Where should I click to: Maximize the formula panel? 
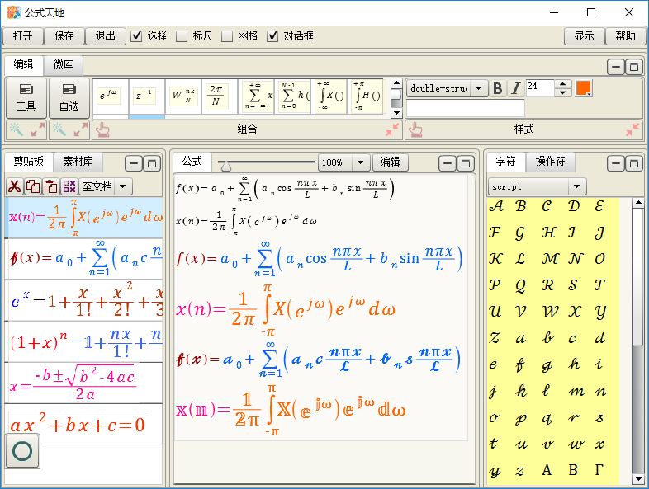point(465,163)
